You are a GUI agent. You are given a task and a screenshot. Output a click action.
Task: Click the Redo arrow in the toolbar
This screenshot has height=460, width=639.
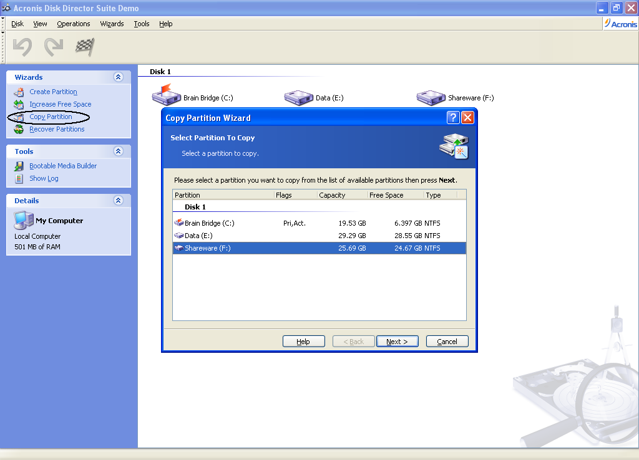pyautogui.click(x=54, y=47)
